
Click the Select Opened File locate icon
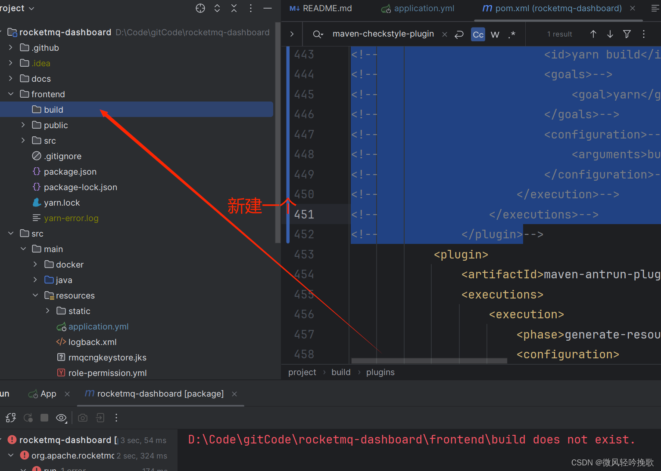point(200,8)
